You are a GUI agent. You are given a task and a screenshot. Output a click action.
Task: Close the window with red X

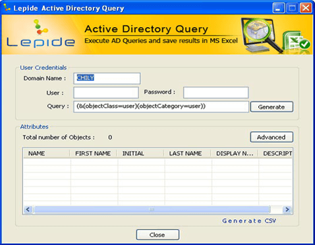click(x=306, y=8)
